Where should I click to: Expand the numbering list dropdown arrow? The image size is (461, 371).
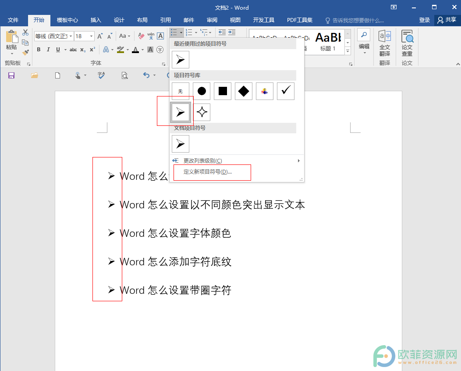(196, 32)
